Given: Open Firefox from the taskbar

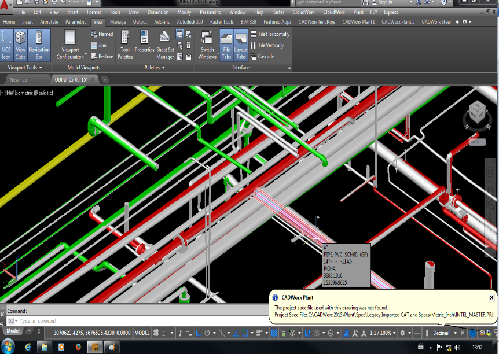Looking at the screenshot, I should point(78,347).
